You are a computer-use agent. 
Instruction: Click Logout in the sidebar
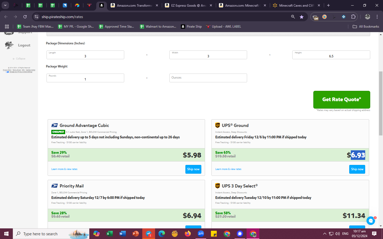point(18,45)
